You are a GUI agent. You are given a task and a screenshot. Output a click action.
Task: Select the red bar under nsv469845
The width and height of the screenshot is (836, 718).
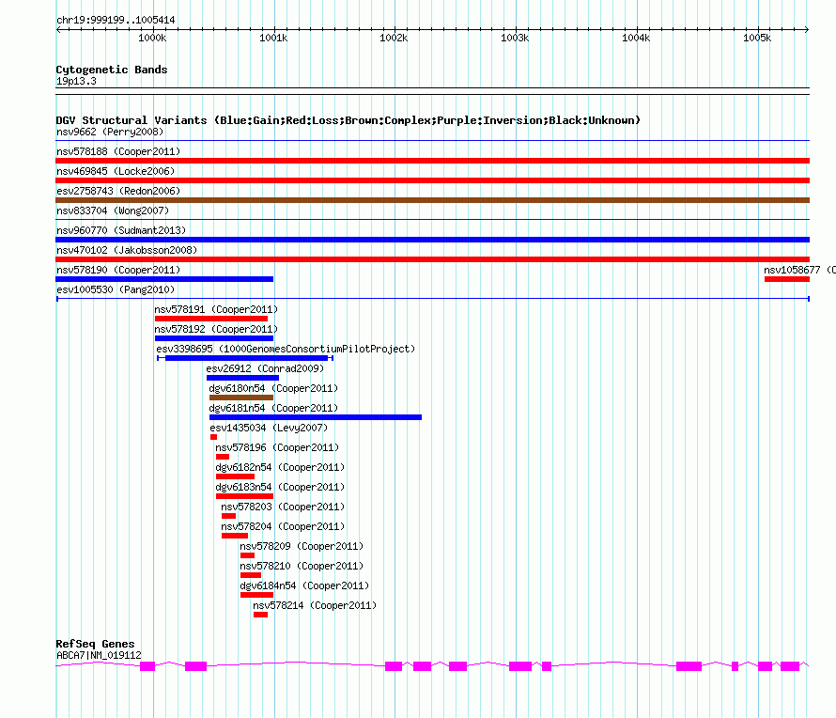432,180
